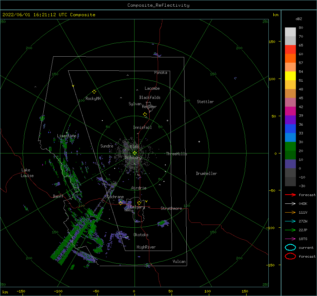
Task: Click the green 22JP arrow icon
Action: pos(290,230)
